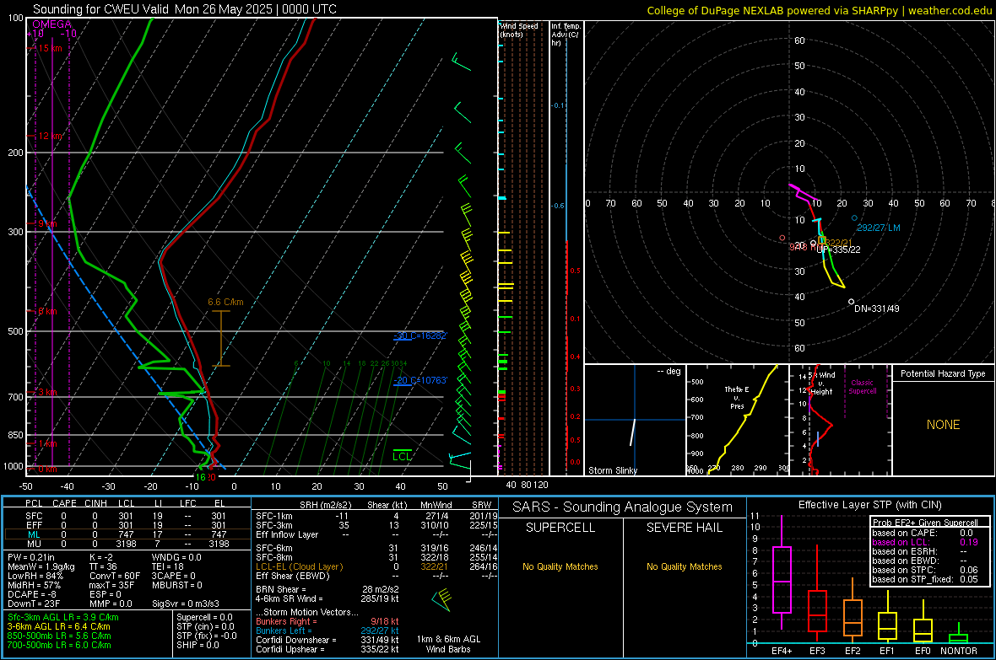Viewport: 996px width, 660px height.
Task: Click the SFC-1km shear row
Action: [376, 516]
